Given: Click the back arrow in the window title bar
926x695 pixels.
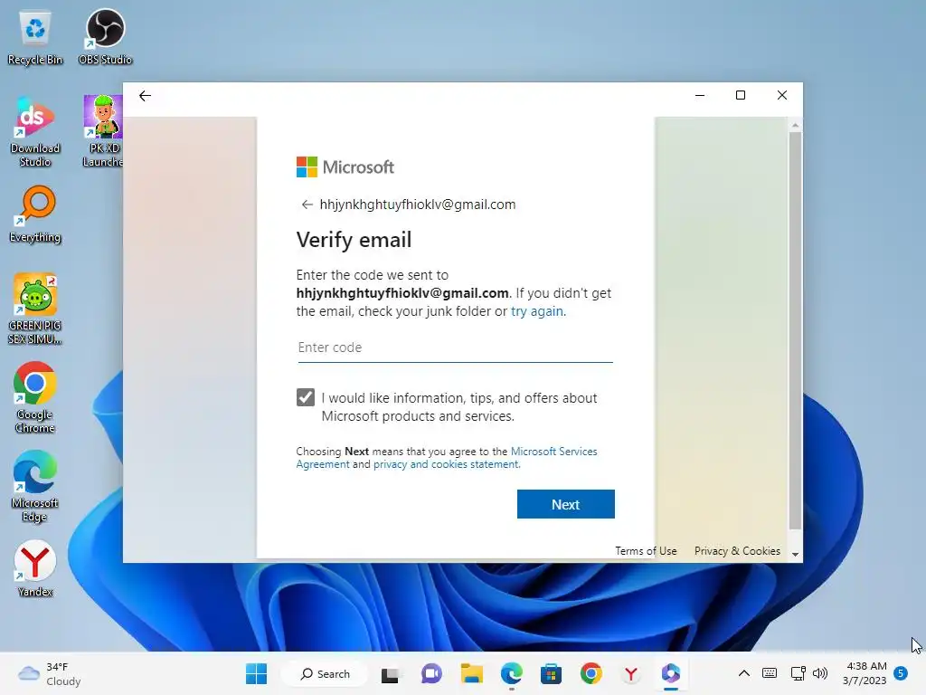Looking at the screenshot, I should (145, 96).
